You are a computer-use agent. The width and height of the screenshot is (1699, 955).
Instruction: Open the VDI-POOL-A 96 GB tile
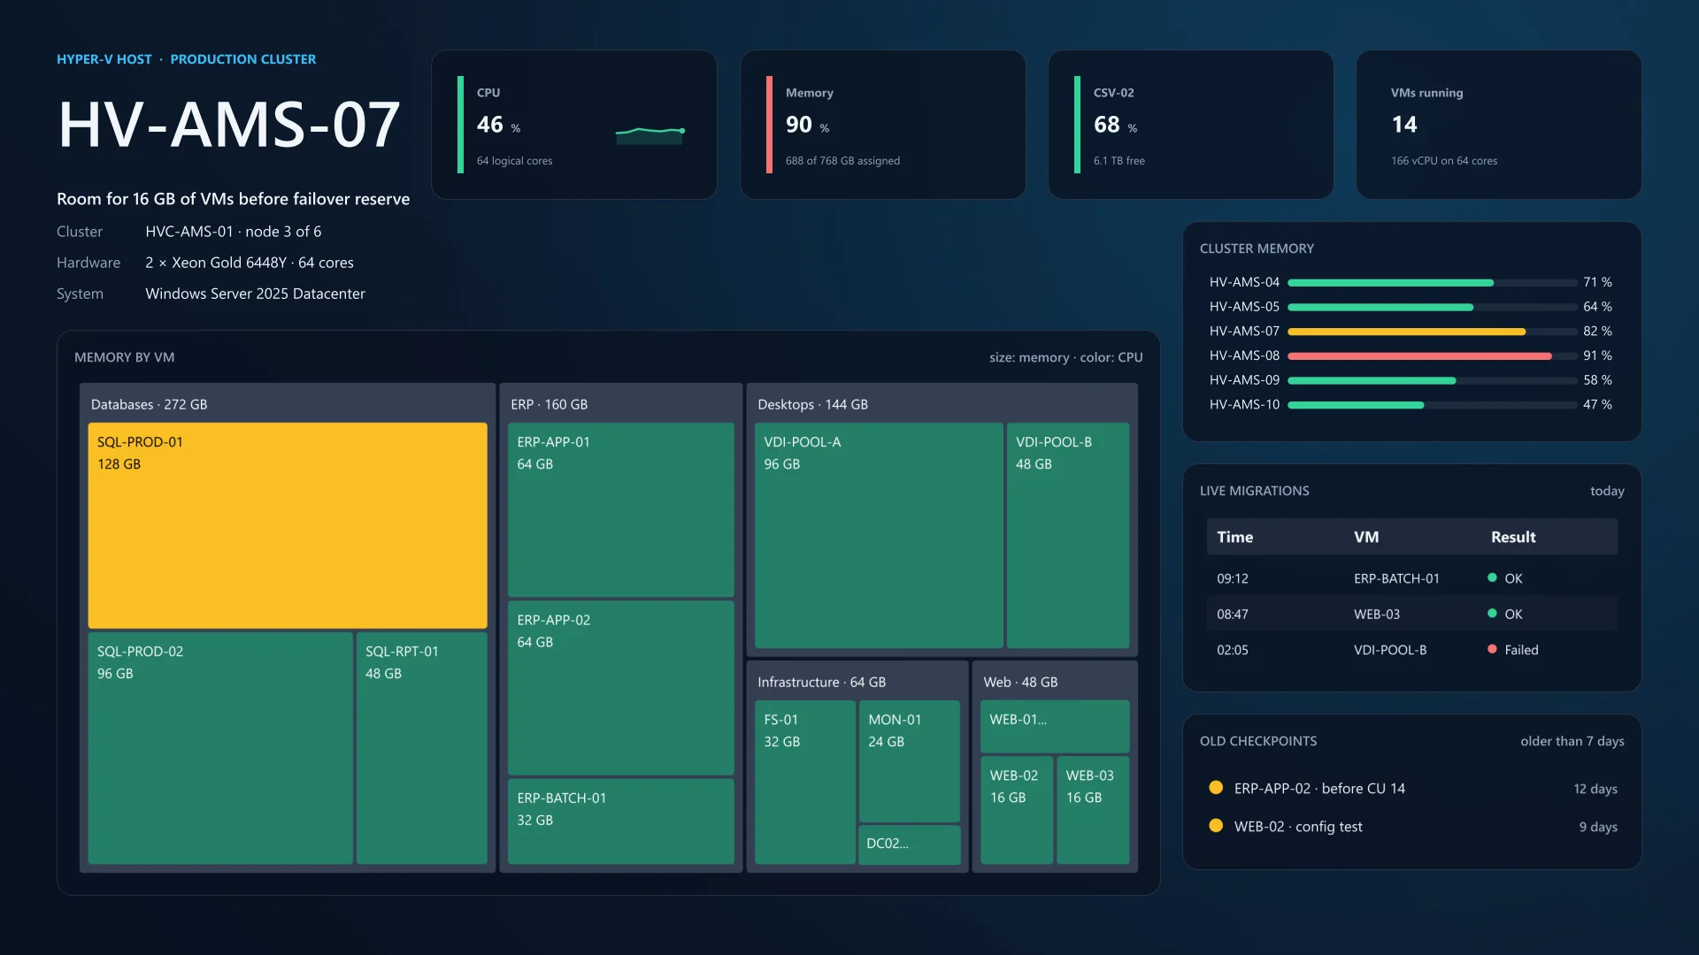(x=879, y=535)
